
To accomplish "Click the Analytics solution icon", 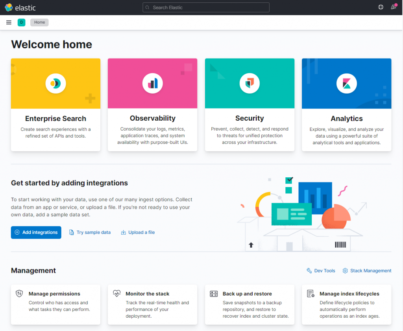I will pyautogui.click(x=346, y=83).
